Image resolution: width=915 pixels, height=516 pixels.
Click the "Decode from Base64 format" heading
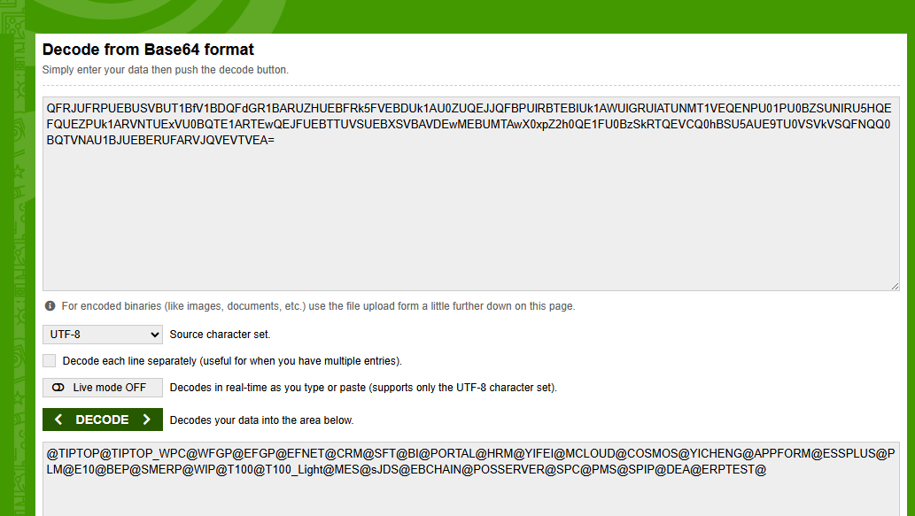click(148, 50)
